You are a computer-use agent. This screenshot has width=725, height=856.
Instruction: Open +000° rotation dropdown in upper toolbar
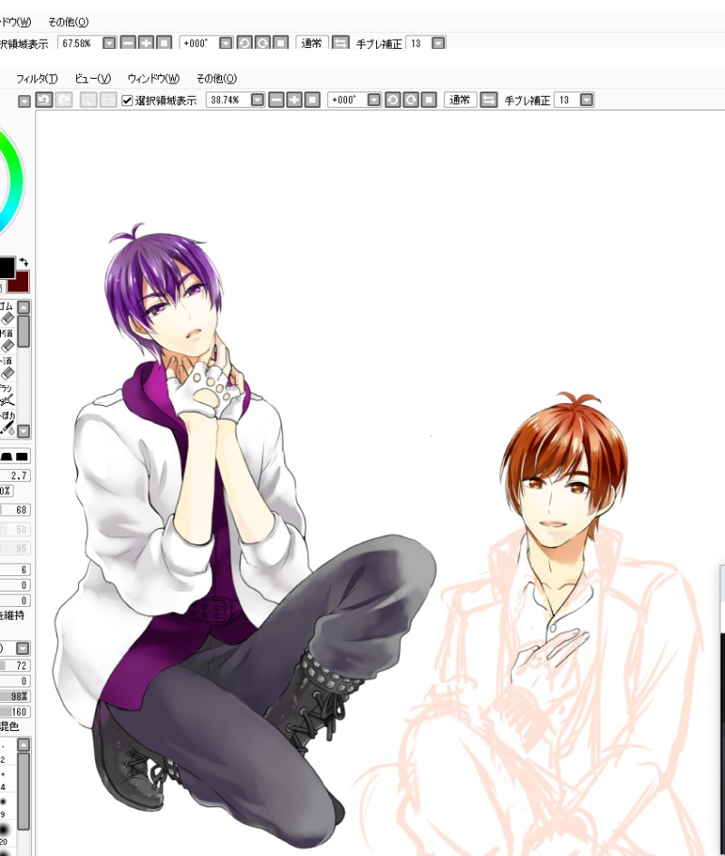point(226,43)
